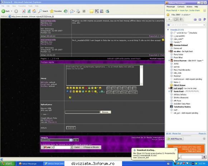The height and width of the screenshot is (166, 208).
Task: Click the yellow note icon in IE toolbar
Action: coord(91,11)
